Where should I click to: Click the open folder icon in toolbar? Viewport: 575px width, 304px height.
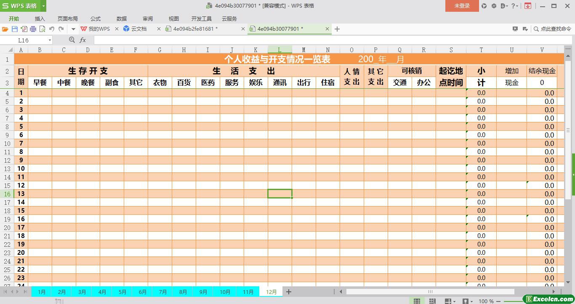coord(5,29)
